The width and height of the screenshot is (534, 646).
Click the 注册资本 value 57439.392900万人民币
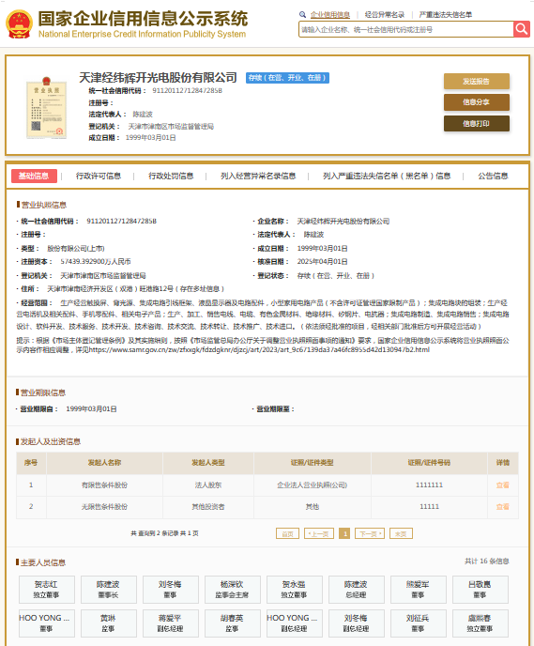(x=96, y=262)
